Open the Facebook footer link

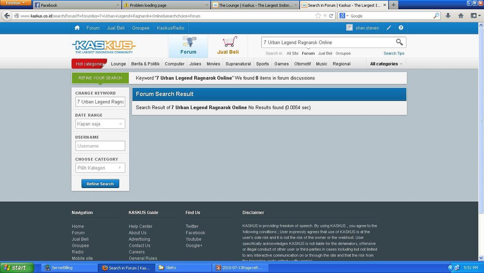tap(195, 233)
